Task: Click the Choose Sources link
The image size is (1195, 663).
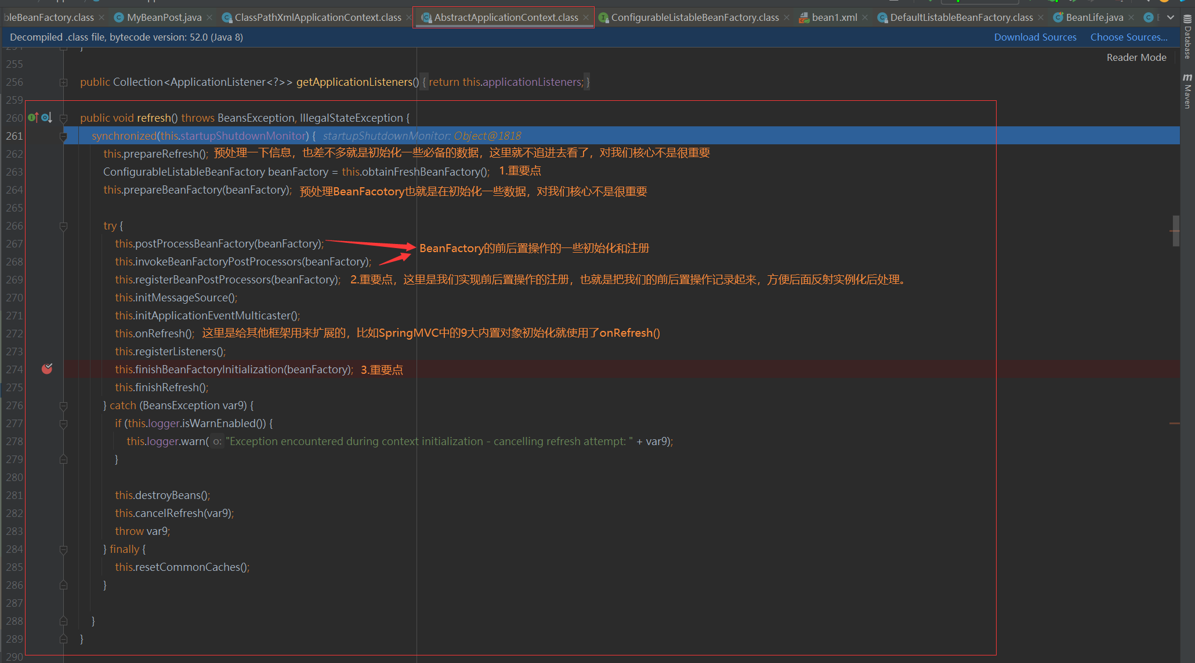Action: point(1129,37)
